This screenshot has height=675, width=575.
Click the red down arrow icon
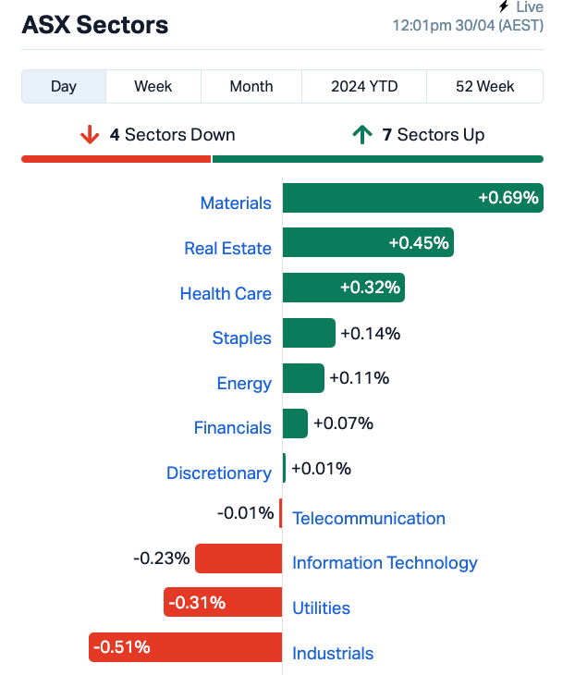pos(90,135)
